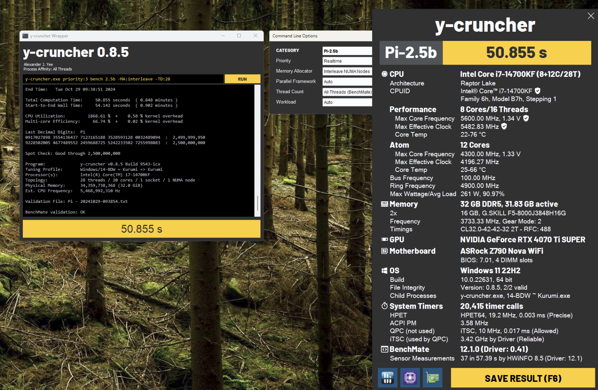Click the 50.855 s score in results panel
This screenshot has height=390, width=598.
pyautogui.click(x=517, y=53)
